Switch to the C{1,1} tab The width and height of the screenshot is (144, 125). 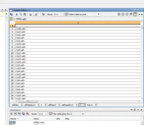click(90, 105)
